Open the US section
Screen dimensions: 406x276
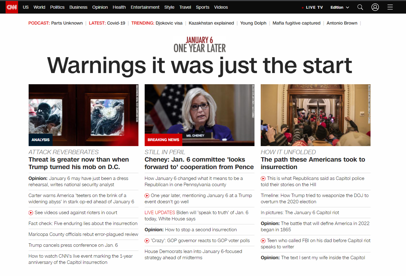coord(26,7)
